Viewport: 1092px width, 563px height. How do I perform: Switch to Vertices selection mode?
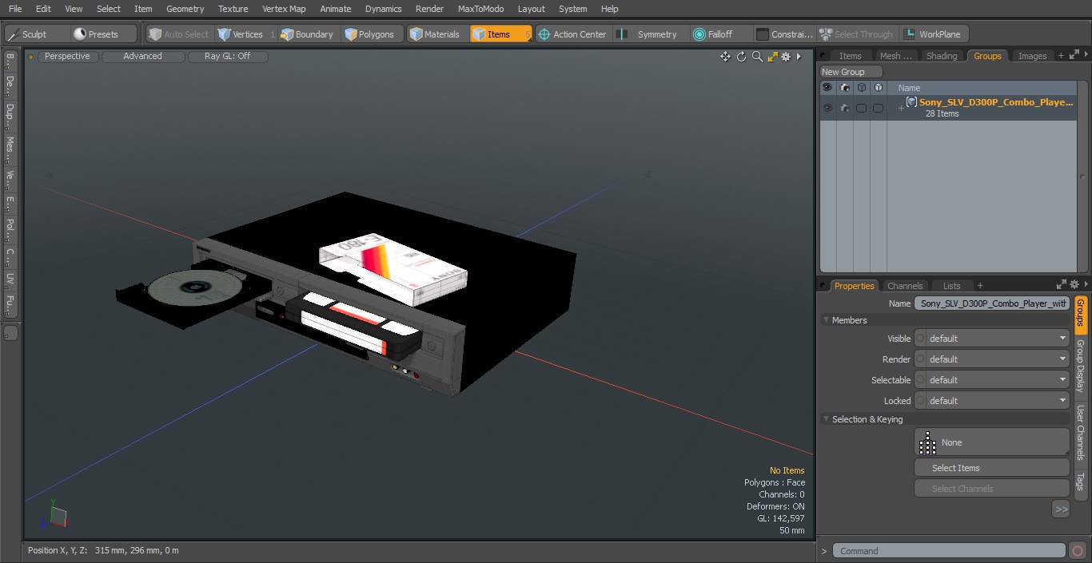click(245, 34)
